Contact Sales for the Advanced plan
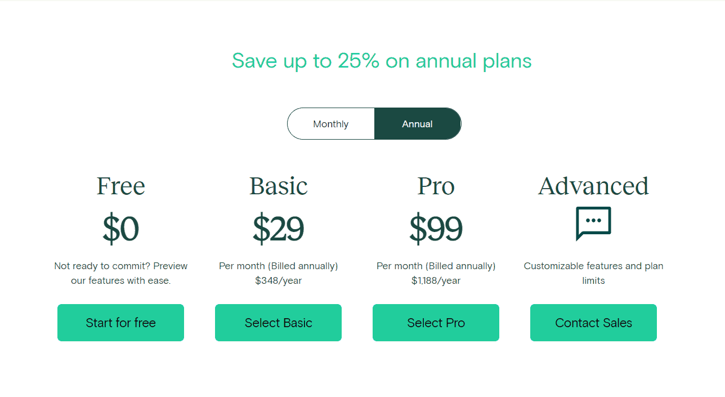This screenshot has height=397, width=725. [x=593, y=323]
